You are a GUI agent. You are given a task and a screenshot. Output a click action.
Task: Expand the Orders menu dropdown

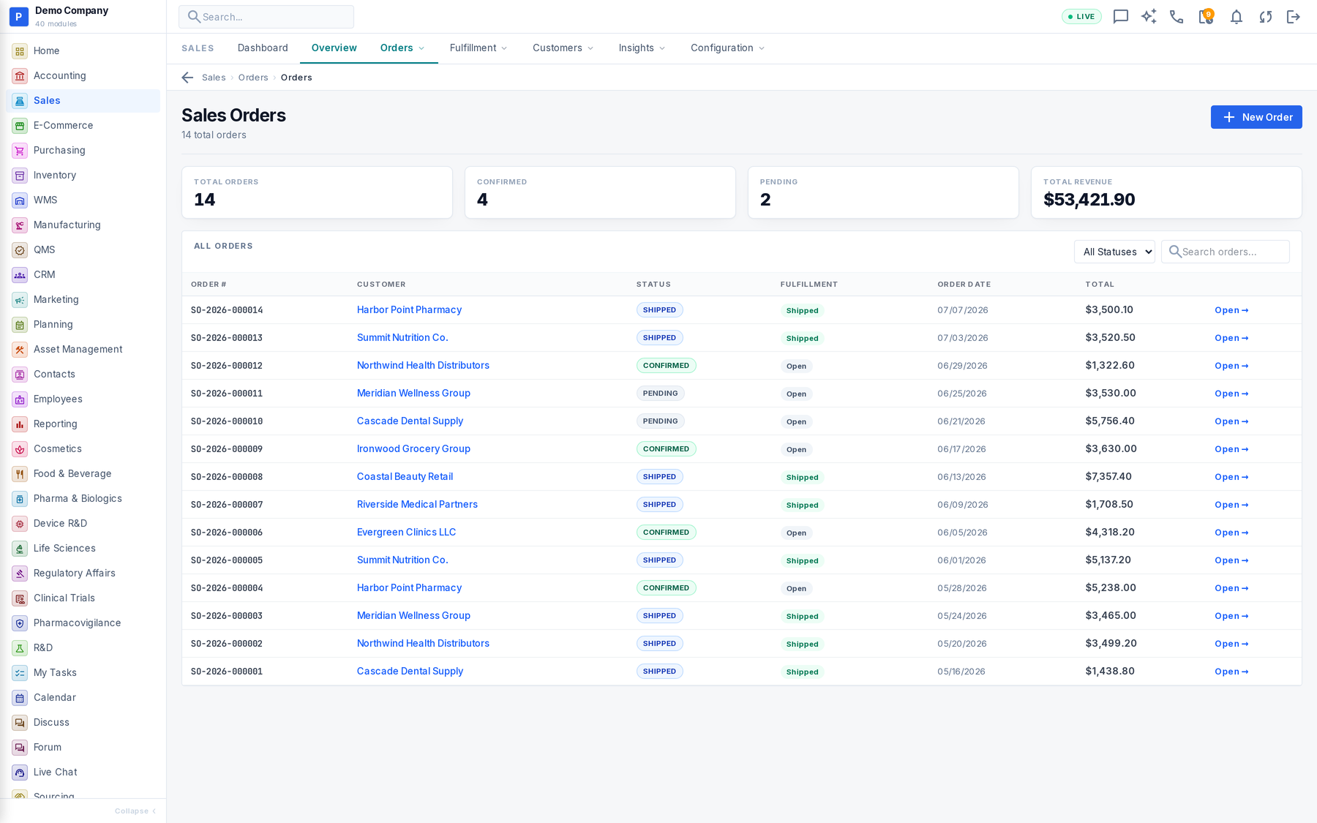tap(402, 48)
